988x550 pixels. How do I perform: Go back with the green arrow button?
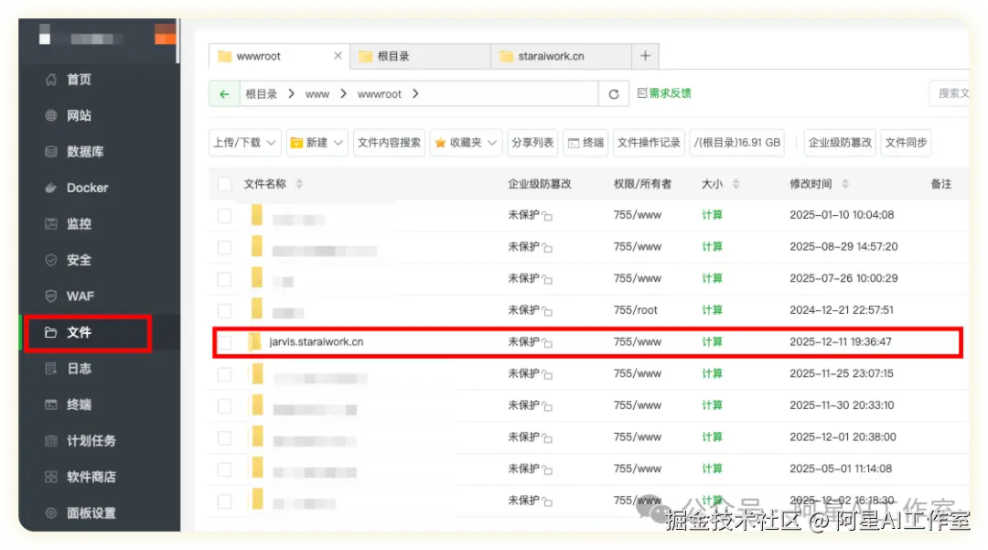224,94
